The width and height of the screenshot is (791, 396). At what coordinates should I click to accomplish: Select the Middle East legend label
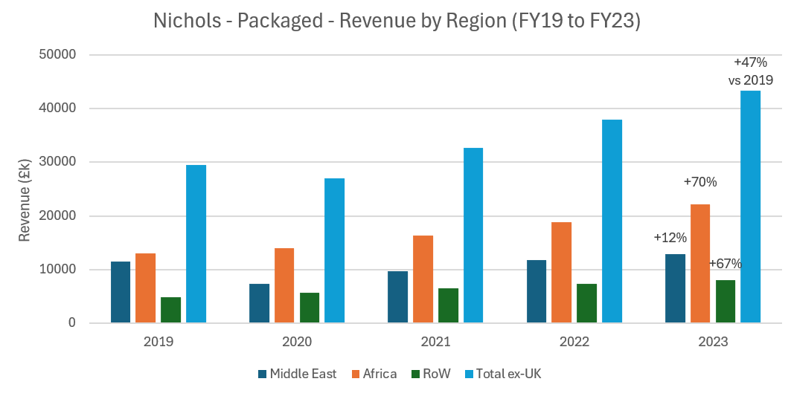(303, 374)
